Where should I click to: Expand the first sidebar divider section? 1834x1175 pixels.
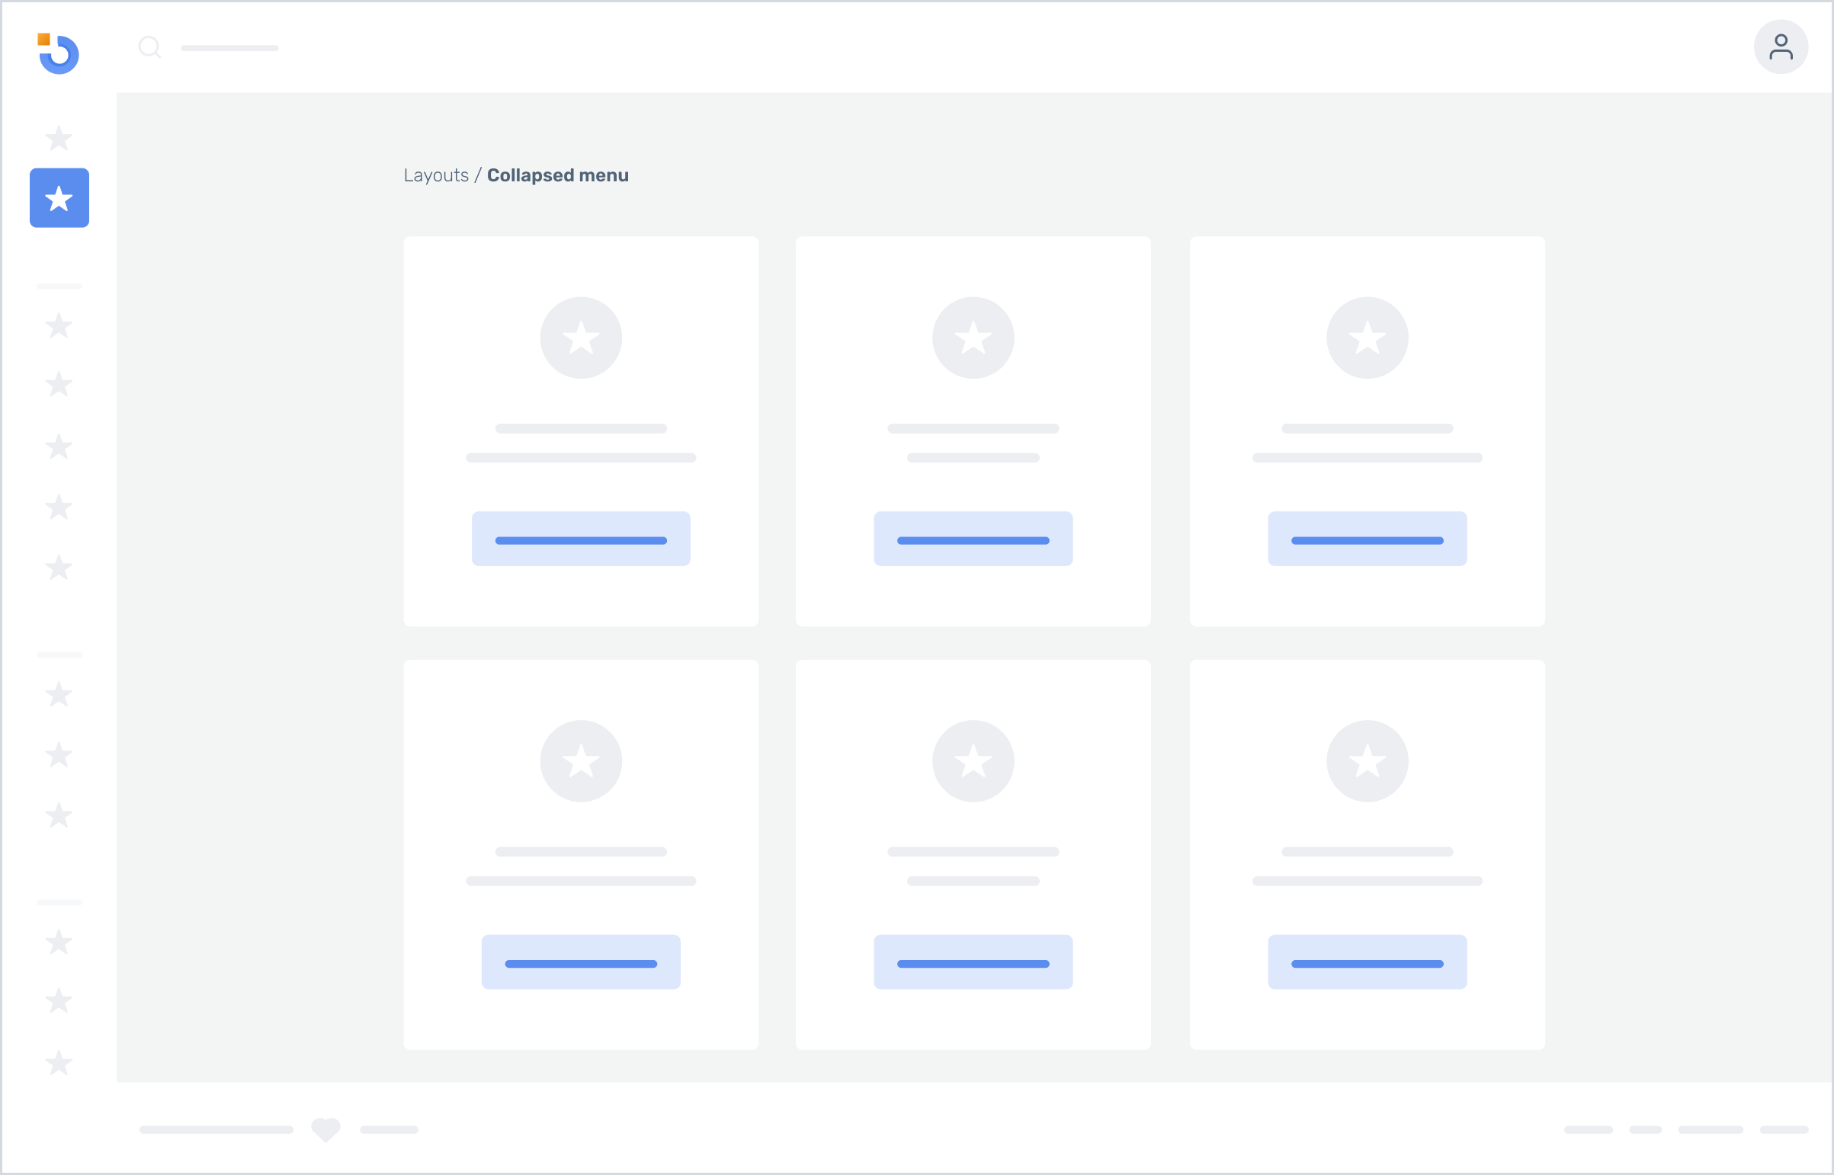tap(59, 286)
